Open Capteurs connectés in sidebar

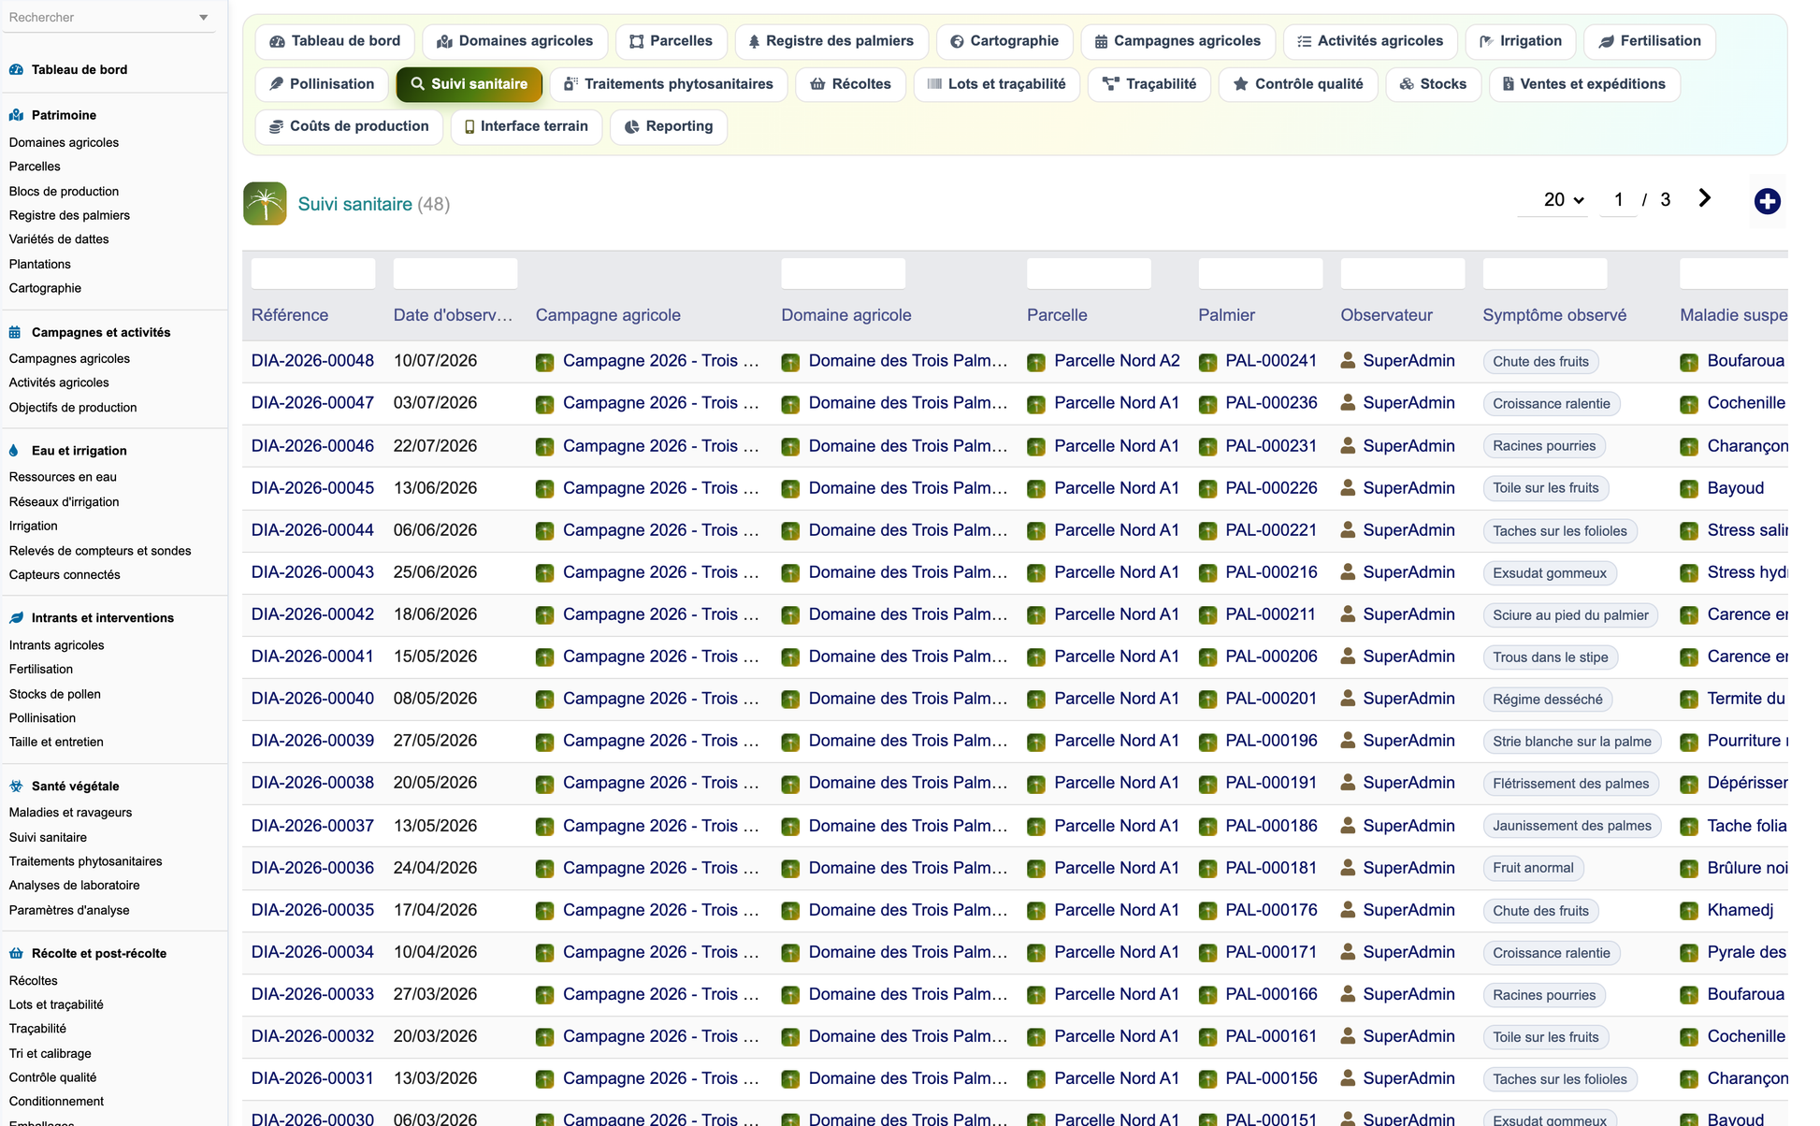pyautogui.click(x=65, y=575)
